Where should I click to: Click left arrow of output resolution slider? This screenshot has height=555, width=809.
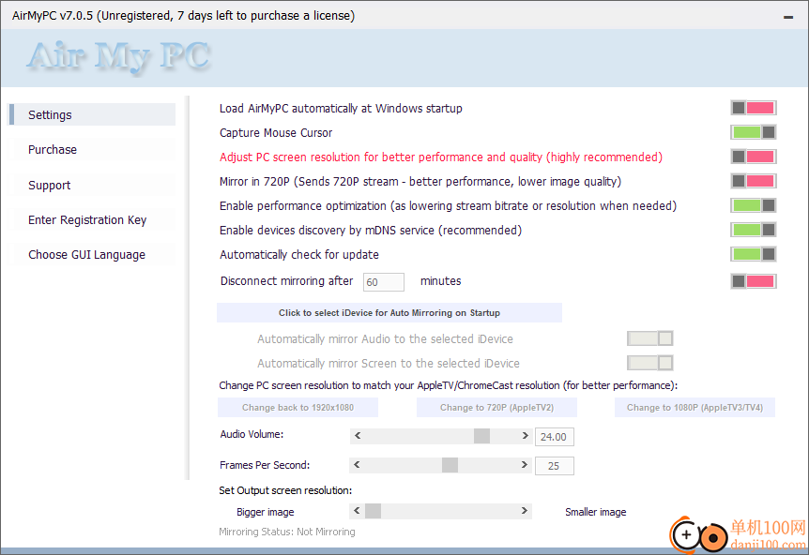click(357, 511)
